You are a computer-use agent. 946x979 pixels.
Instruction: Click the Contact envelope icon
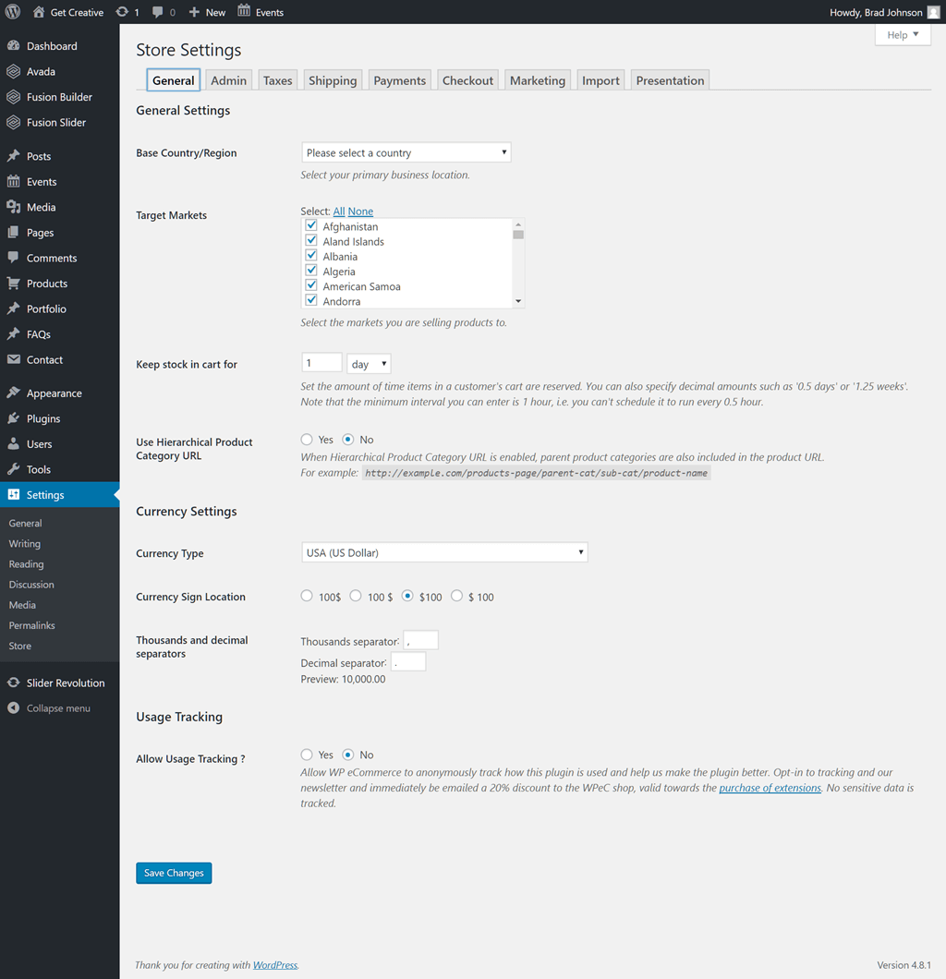click(13, 359)
